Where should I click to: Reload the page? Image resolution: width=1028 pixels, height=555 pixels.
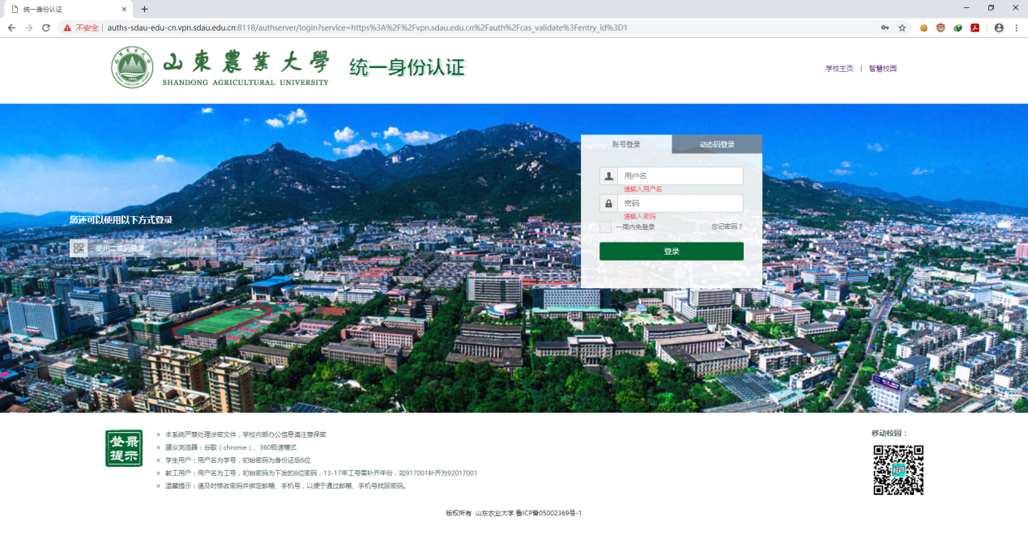tap(46, 28)
